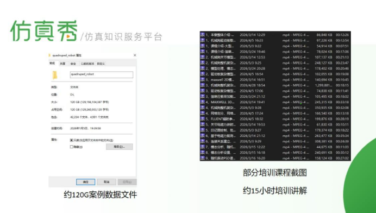Click the video icon of the 2026/5/3 9:29 file
Viewport: 376px width, 213px height.
pyautogui.click(x=203, y=141)
